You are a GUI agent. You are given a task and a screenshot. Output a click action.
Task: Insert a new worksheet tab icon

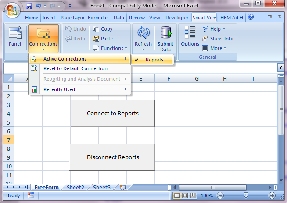point(122,187)
